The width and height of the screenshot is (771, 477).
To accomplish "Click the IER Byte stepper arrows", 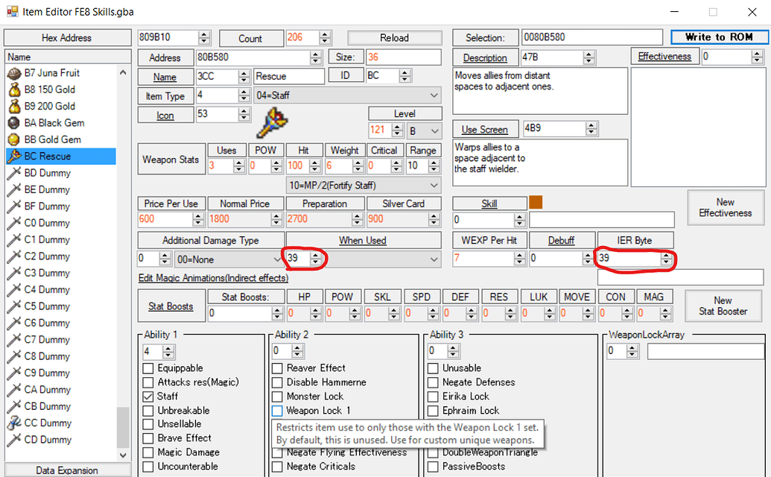I will click(666, 258).
